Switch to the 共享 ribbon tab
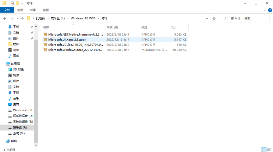Image resolution: width=273 pixels, height=152 pixels. (33, 10)
